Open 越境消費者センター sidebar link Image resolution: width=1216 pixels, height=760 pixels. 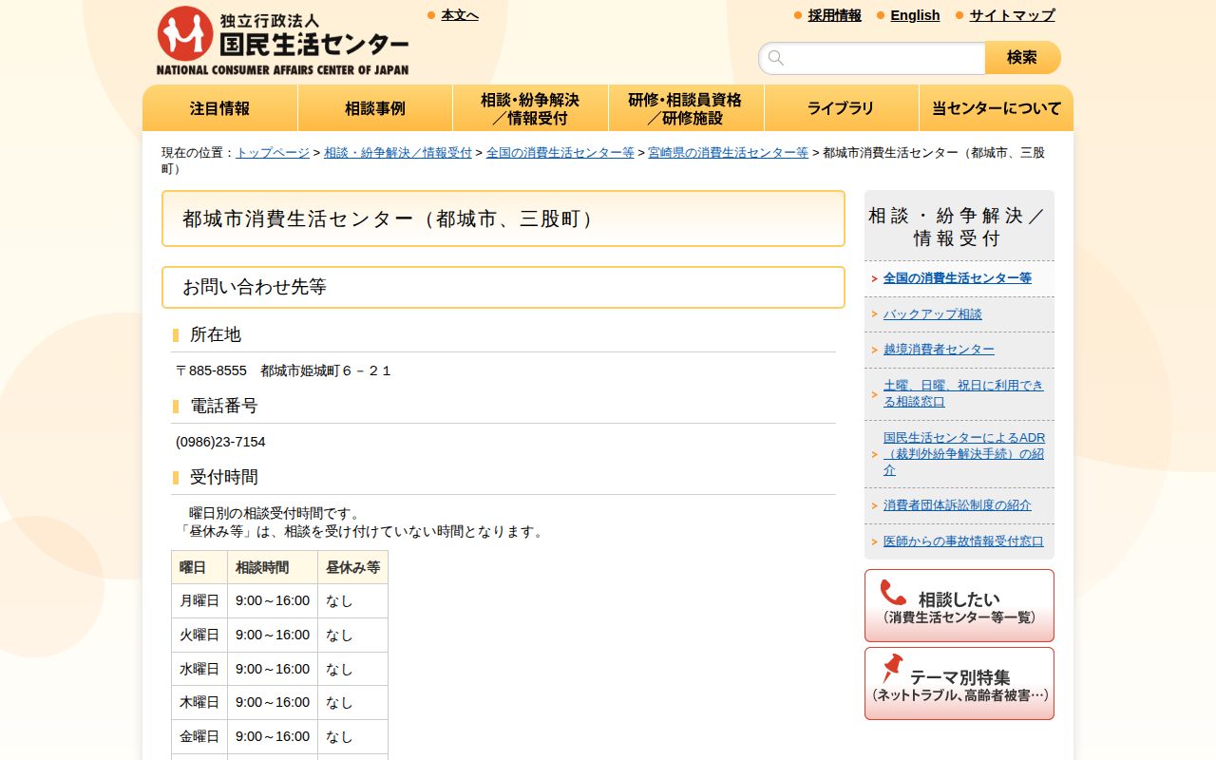click(x=939, y=350)
